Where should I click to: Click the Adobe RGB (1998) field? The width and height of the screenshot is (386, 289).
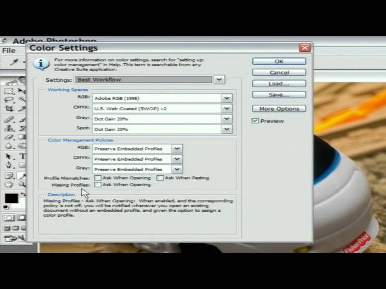pyautogui.click(x=157, y=98)
